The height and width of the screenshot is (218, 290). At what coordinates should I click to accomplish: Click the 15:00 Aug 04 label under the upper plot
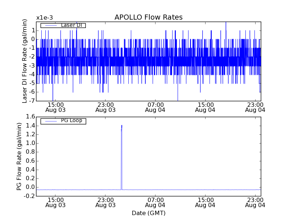tap(205, 107)
